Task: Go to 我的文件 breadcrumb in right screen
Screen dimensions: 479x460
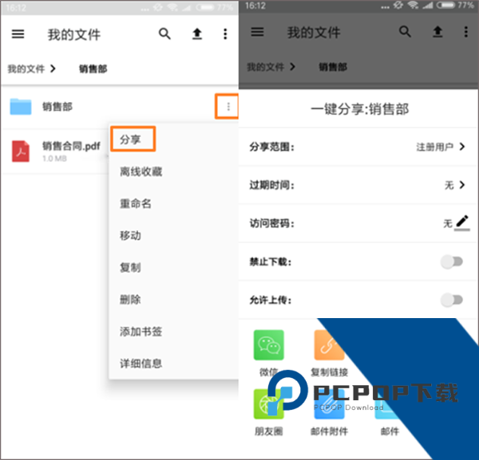Action: pos(266,67)
